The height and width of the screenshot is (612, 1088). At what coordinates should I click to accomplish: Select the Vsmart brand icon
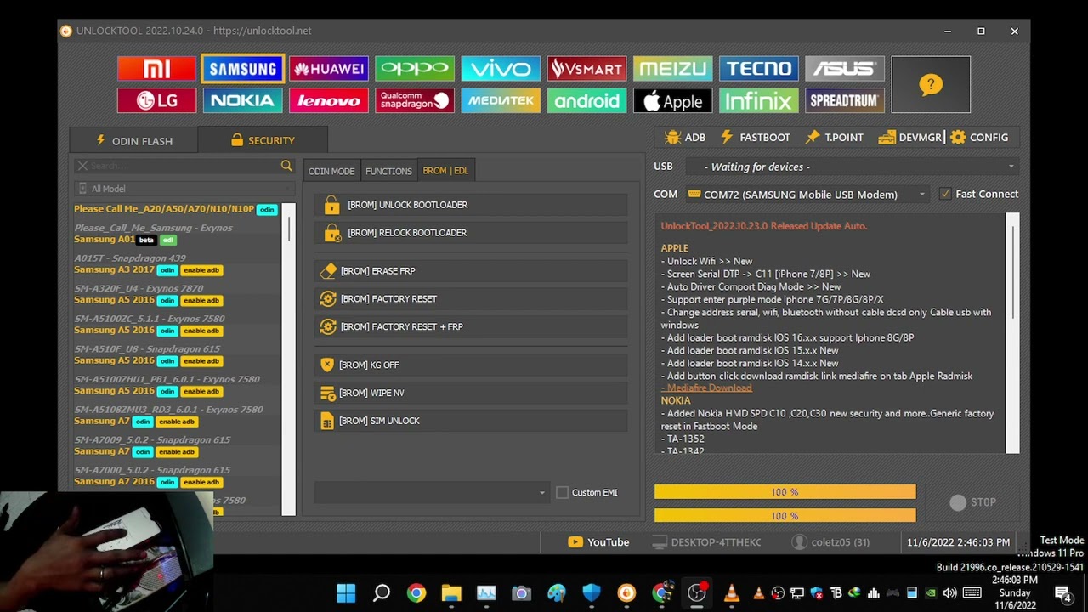click(x=586, y=69)
